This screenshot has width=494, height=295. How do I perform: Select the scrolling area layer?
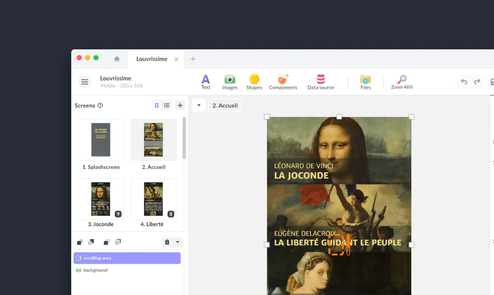(x=127, y=258)
